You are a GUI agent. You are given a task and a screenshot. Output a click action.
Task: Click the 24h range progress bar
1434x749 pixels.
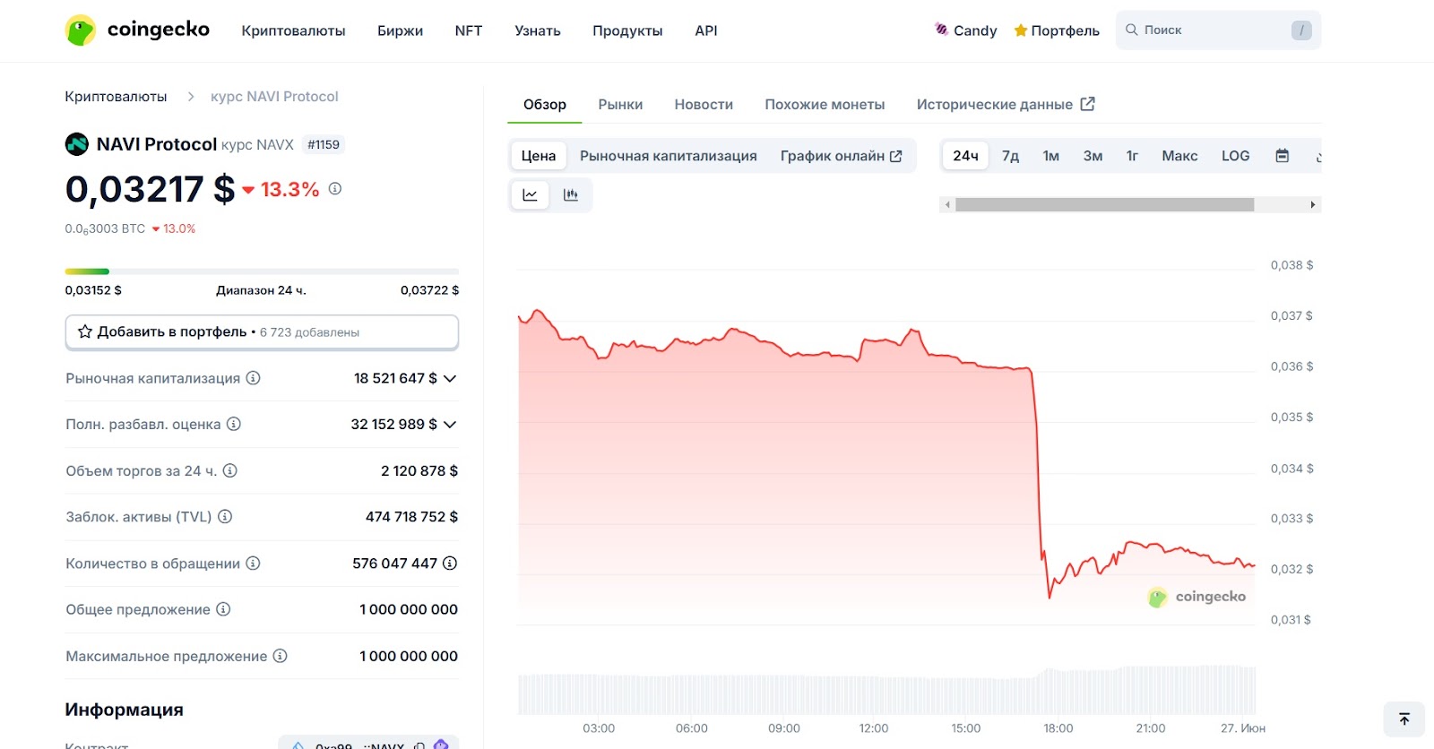click(262, 271)
